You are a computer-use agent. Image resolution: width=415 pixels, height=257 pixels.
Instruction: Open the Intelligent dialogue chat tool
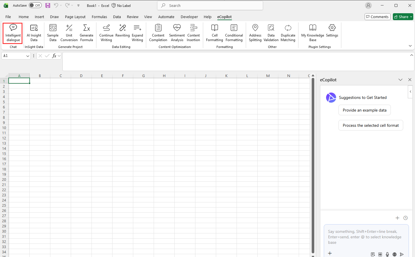13,33
